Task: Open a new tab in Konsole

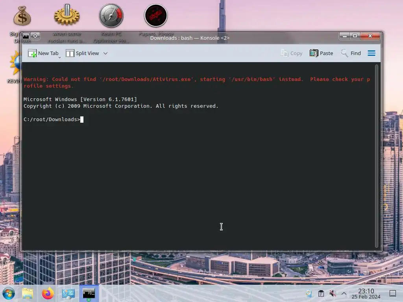Action: 43,53
